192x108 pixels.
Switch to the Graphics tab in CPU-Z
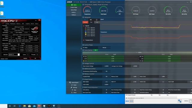28,24
